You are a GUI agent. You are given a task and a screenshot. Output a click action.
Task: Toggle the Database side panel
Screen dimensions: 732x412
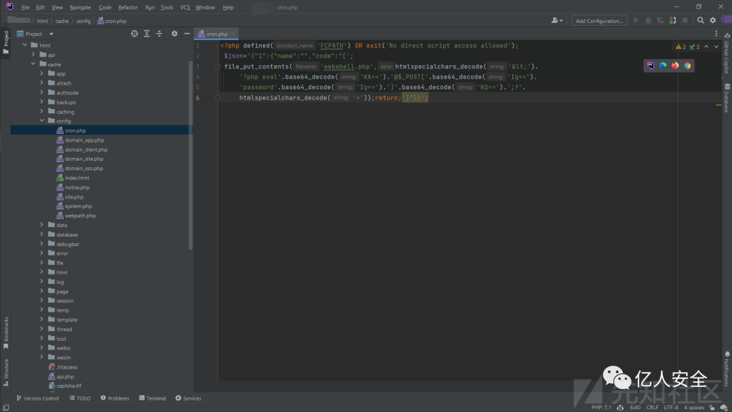pos(727,98)
